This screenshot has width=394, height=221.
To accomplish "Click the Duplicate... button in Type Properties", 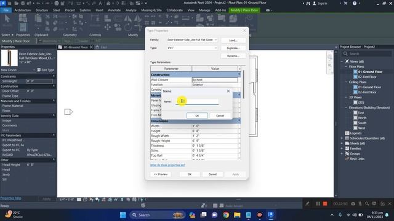I will pyautogui.click(x=233, y=48).
